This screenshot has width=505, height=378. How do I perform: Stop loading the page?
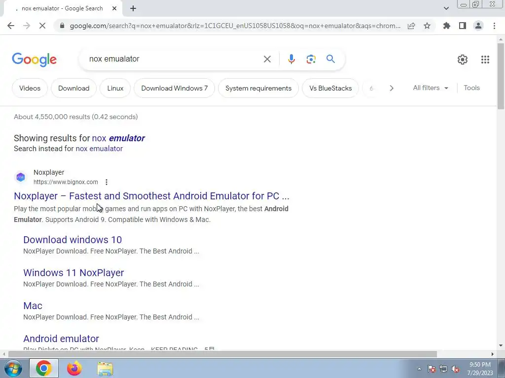pos(42,26)
